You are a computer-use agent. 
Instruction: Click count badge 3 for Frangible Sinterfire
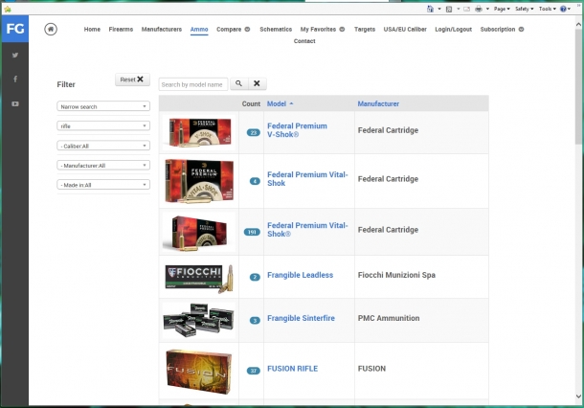(255, 320)
